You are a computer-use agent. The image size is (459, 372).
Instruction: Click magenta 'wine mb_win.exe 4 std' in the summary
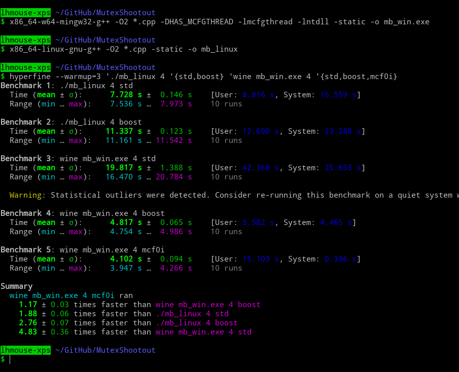(203, 332)
